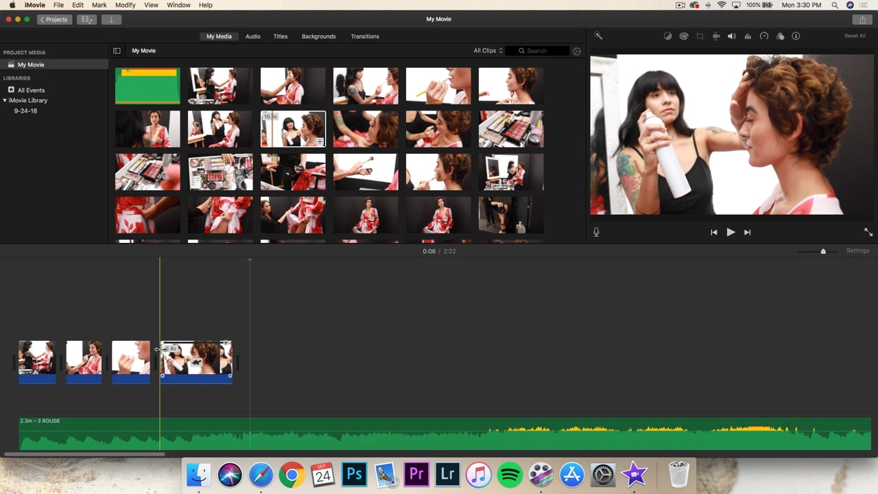Open the video stabilization camera tool
The width and height of the screenshot is (878, 494).
tap(716, 36)
